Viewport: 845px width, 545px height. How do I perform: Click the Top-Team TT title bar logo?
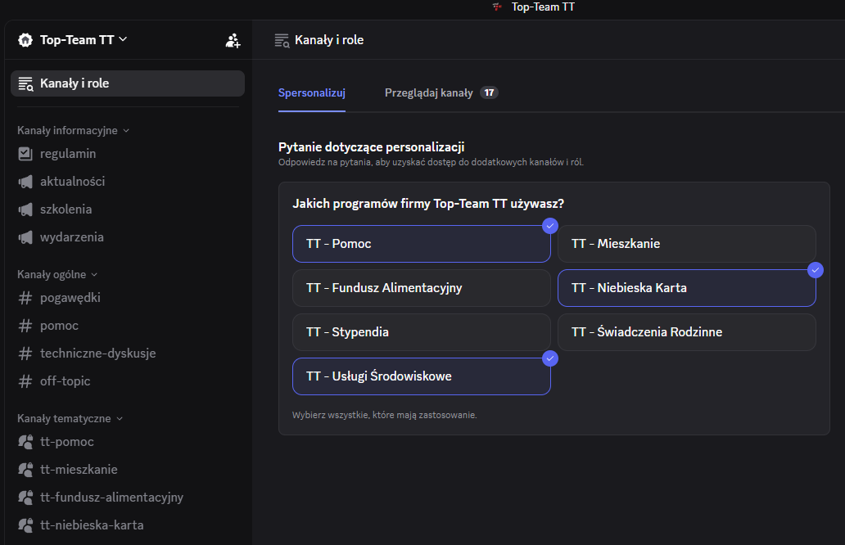coord(497,7)
